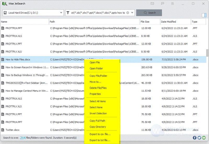Click into the search filter text field

click(x=98, y=13)
